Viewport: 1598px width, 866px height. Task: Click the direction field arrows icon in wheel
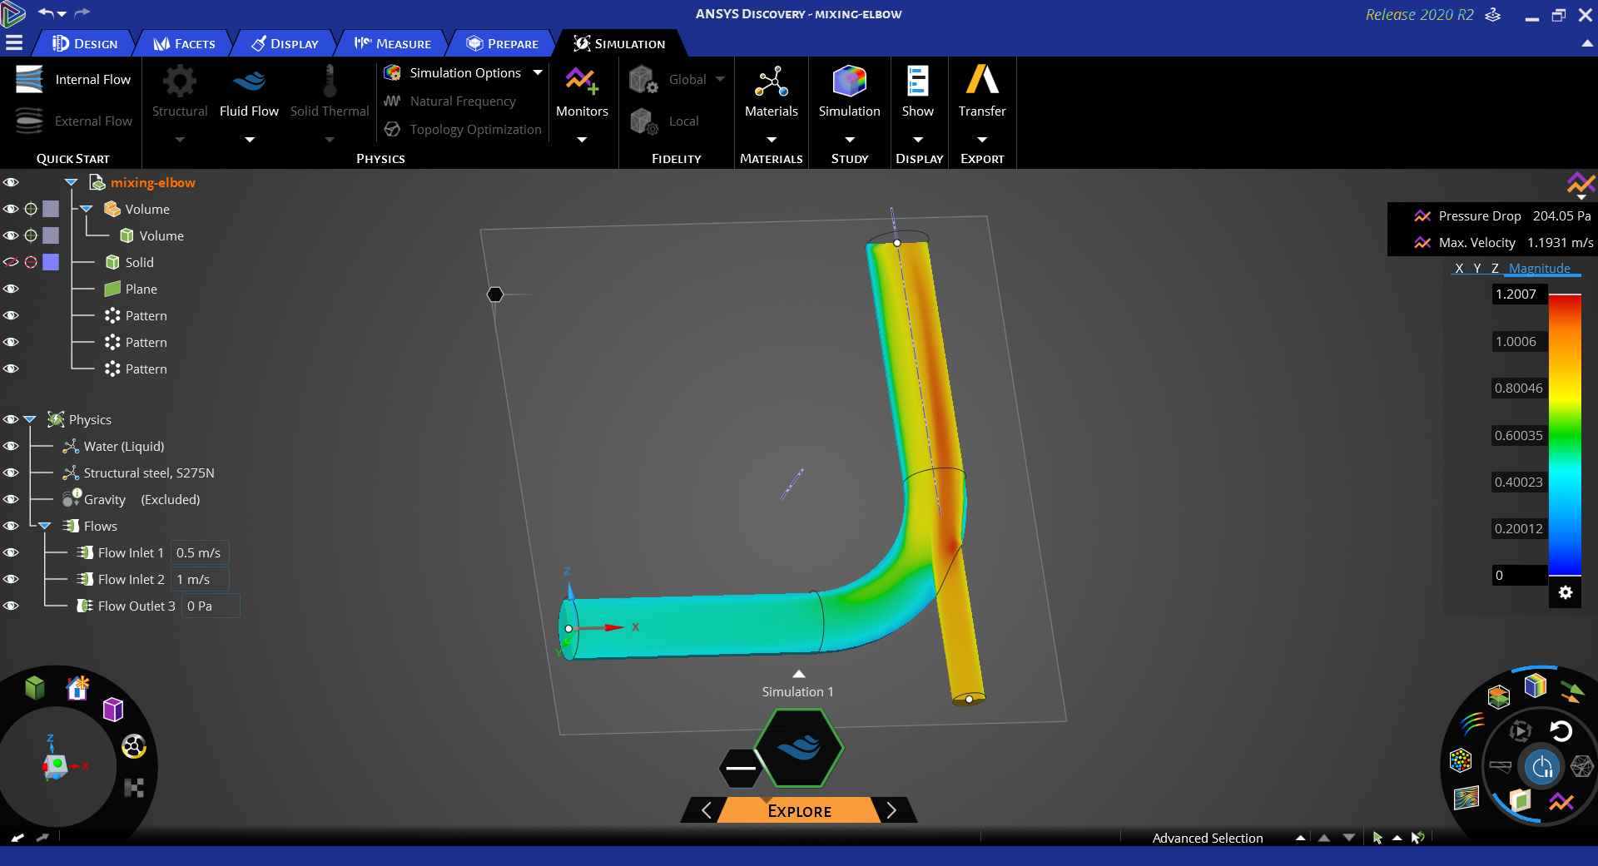tap(1572, 692)
